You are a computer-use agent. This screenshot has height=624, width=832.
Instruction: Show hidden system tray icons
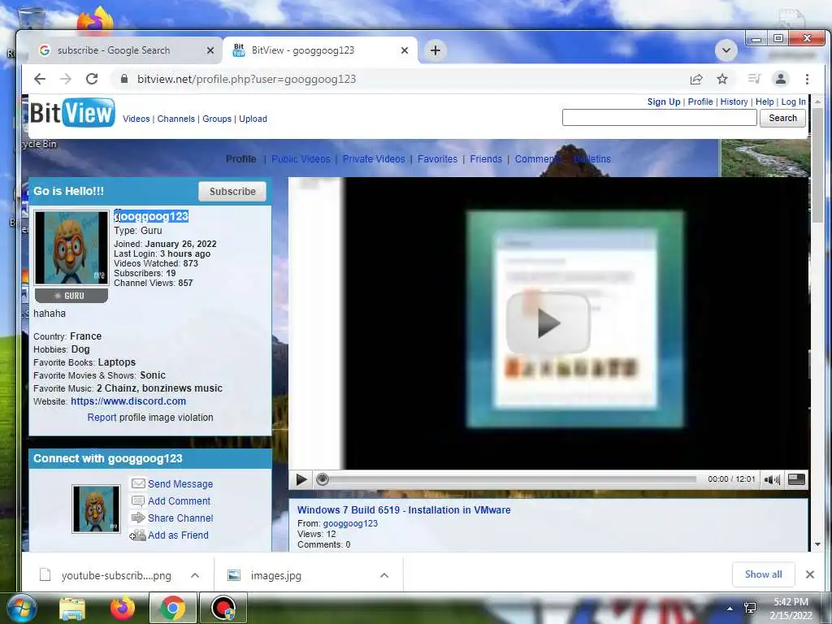click(730, 609)
